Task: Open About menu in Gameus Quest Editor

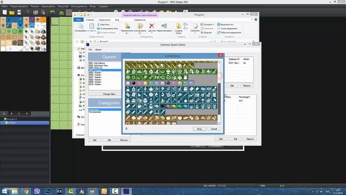Action: (98, 49)
